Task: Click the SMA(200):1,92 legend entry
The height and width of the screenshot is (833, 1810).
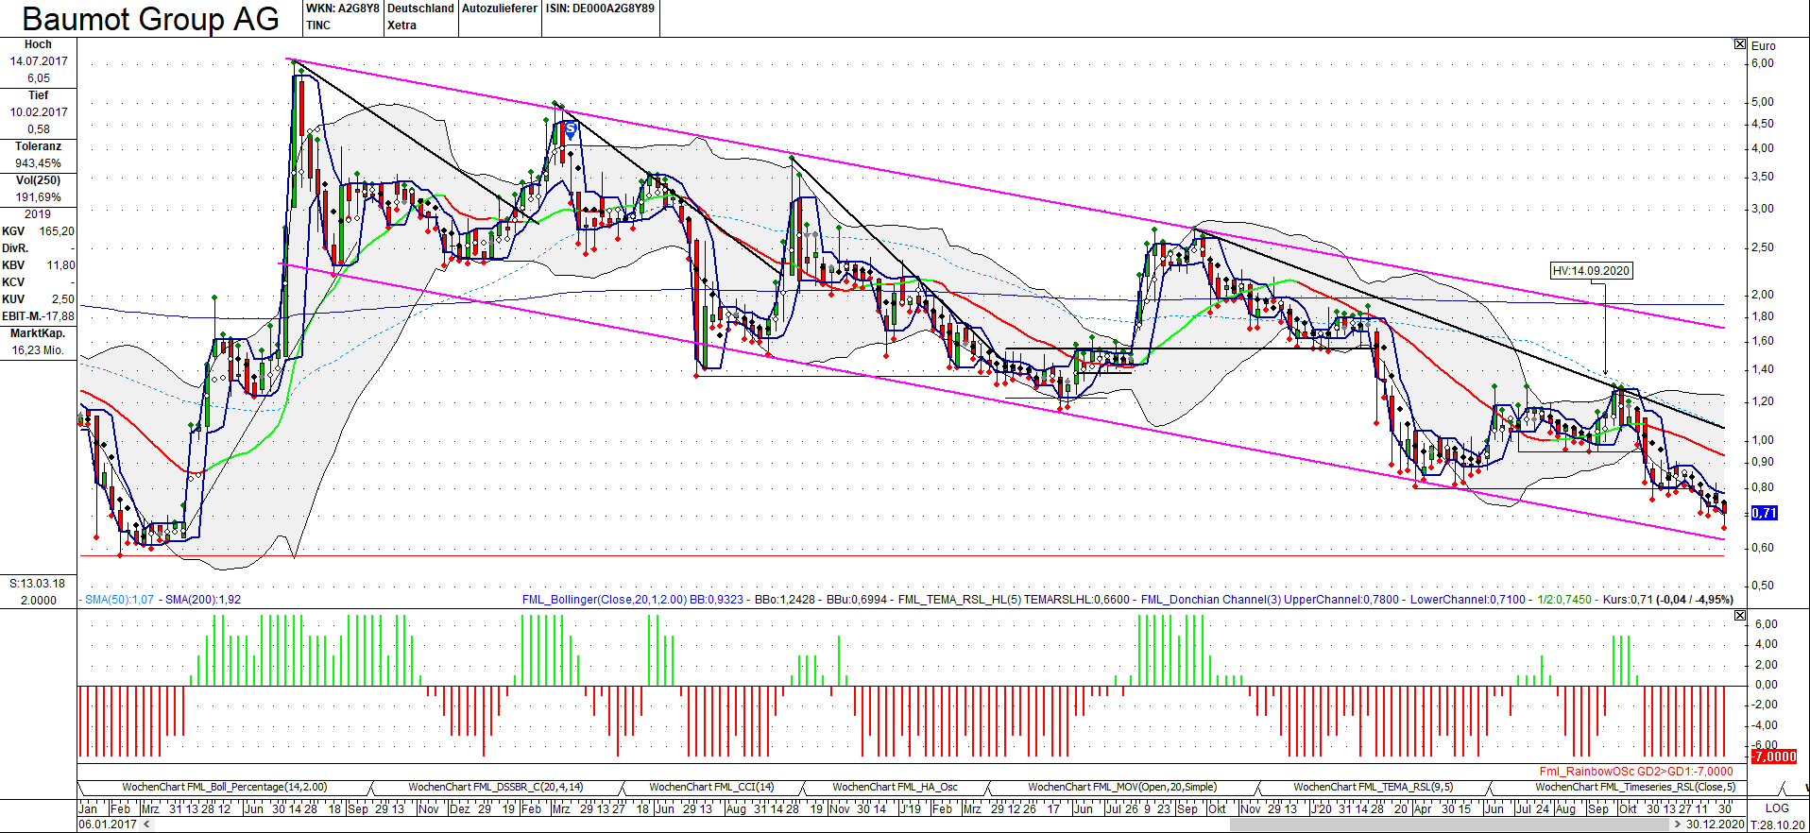Action: [203, 600]
